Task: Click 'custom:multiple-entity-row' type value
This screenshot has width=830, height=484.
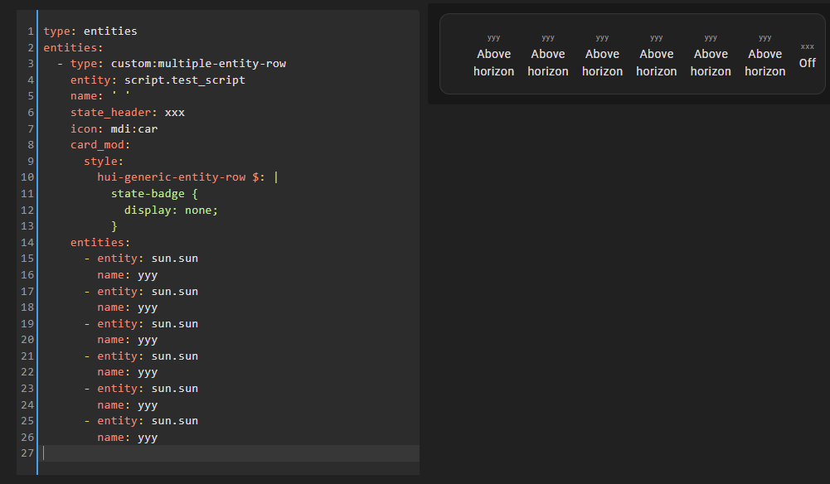Action: 198,64
